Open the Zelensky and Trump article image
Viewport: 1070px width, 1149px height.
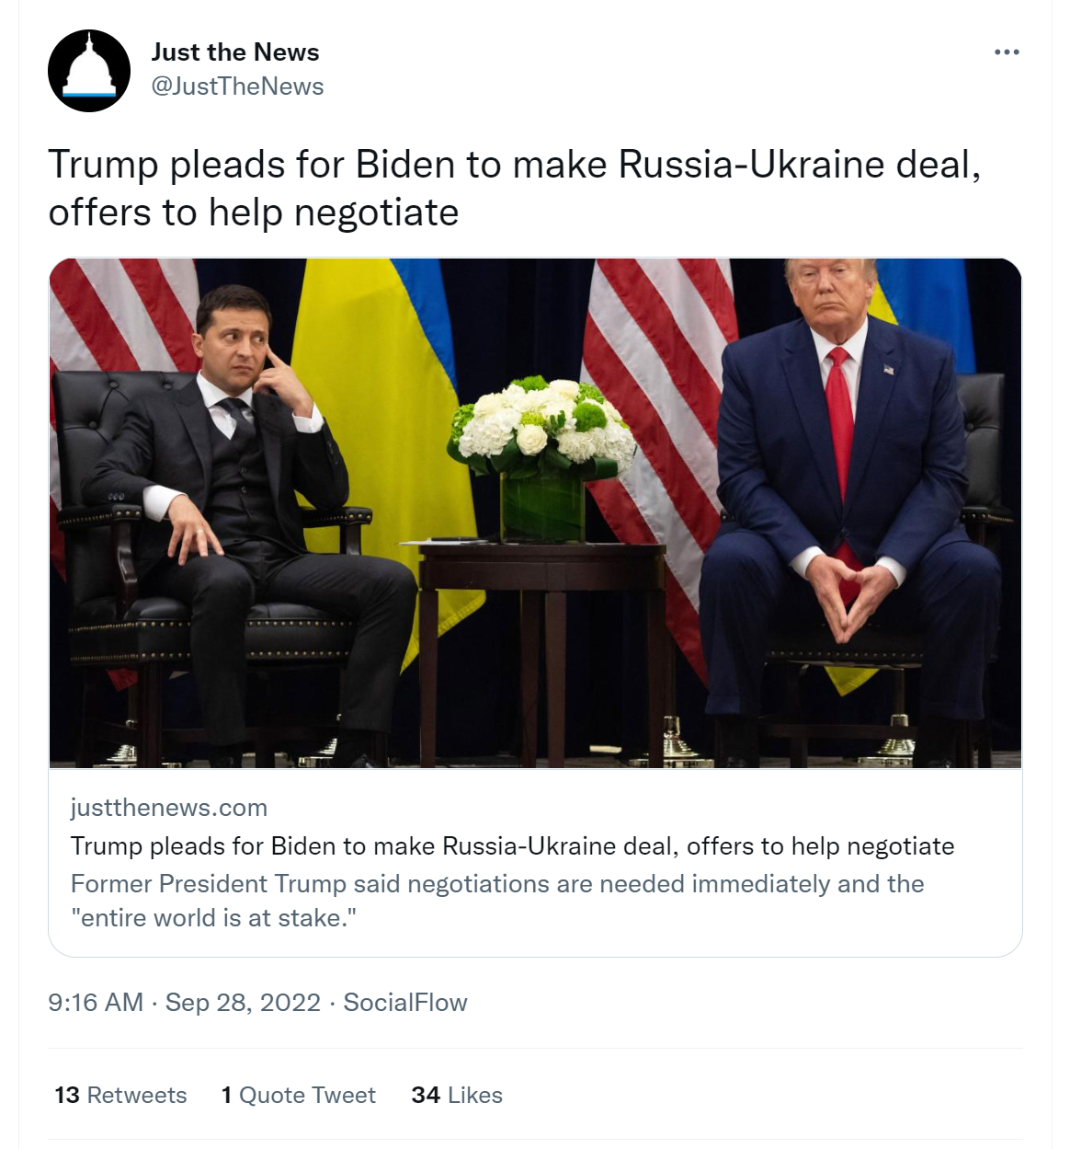[x=535, y=513]
